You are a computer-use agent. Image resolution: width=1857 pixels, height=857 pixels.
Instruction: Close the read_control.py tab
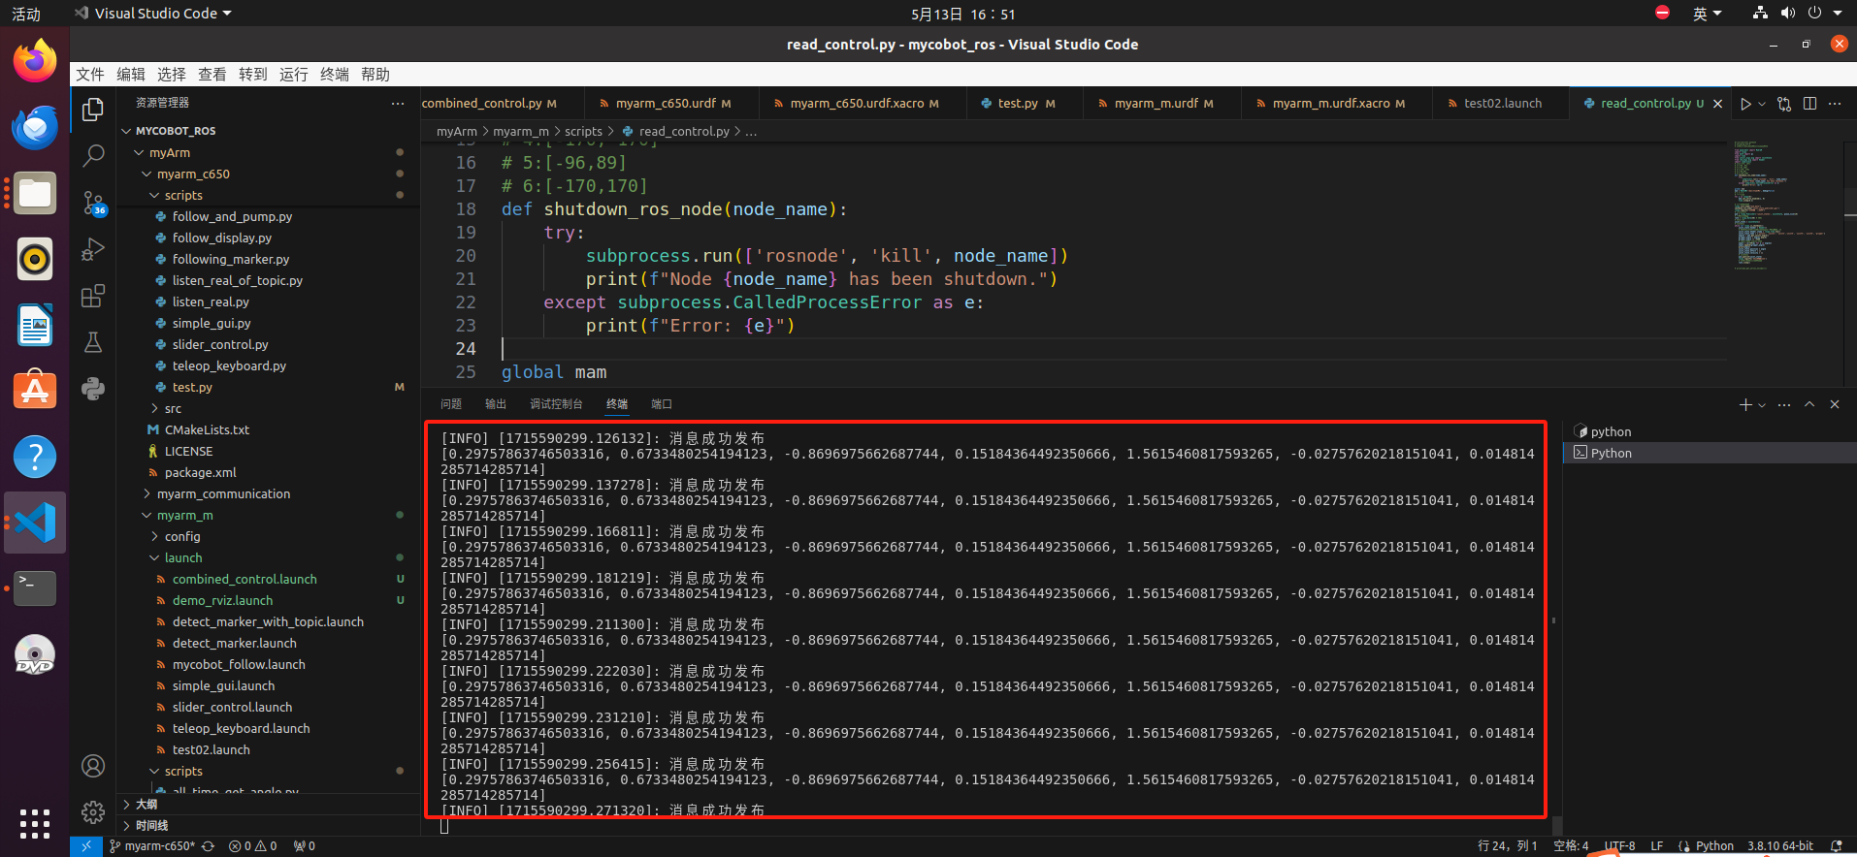coord(1717,104)
